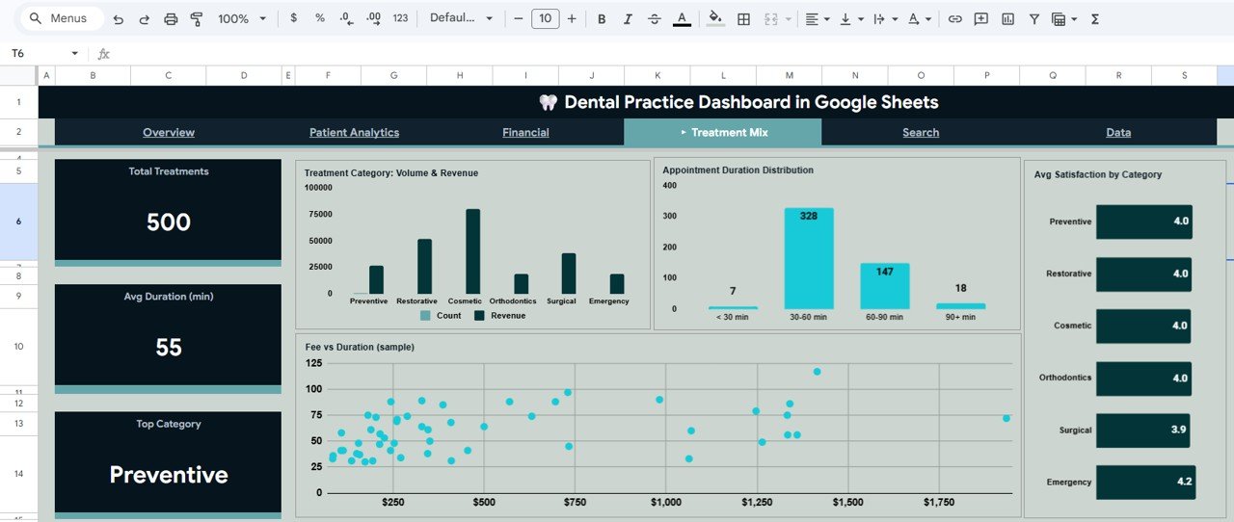
Task: Navigate to the Data tab
Action: point(1118,133)
